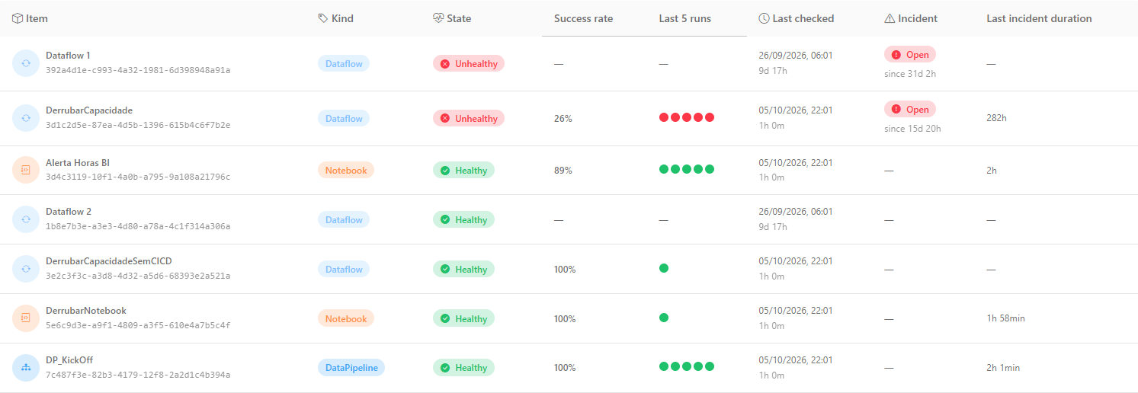
Task: Click the Open incident badge for Dataflow 1
Action: pos(910,55)
